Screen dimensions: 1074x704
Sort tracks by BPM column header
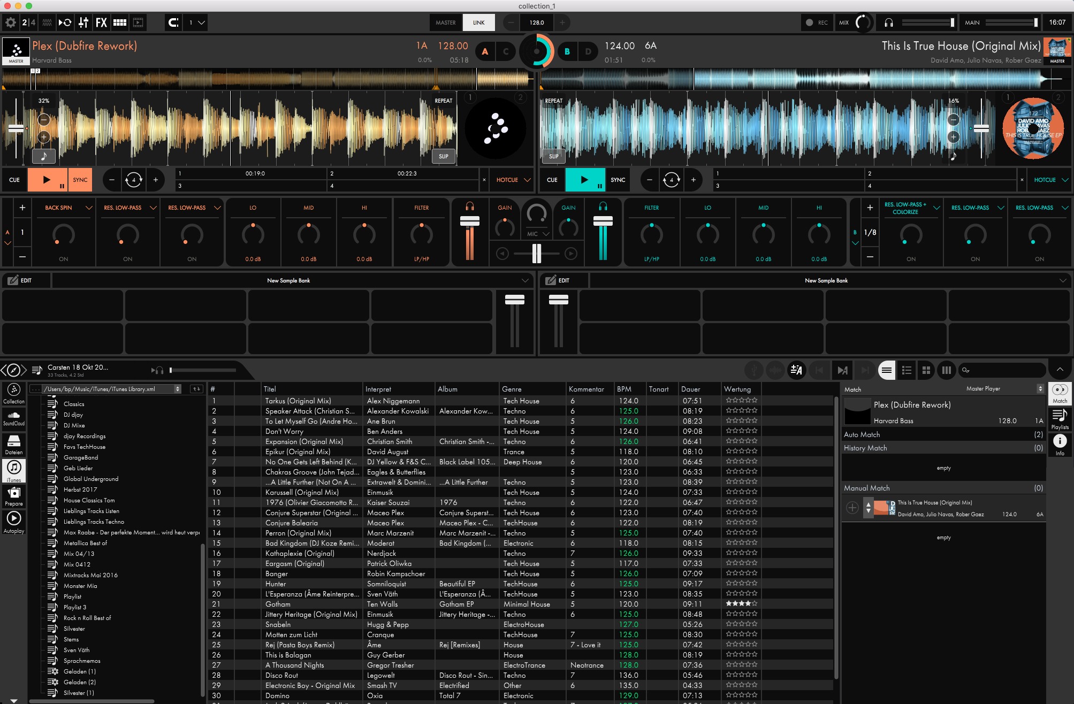point(624,389)
